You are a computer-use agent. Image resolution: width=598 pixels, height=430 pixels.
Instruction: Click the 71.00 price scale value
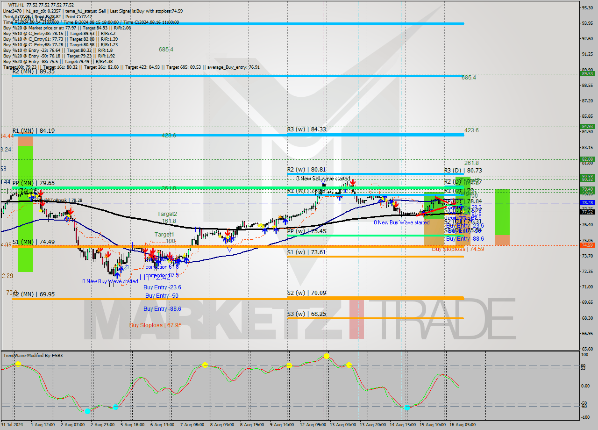point(587,287)
